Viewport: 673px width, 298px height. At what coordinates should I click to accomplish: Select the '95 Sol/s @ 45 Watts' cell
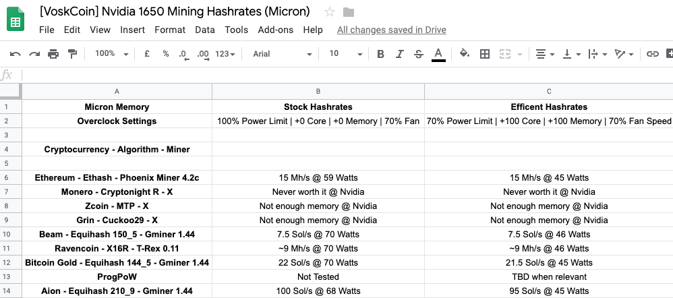(x=549, y=291)
